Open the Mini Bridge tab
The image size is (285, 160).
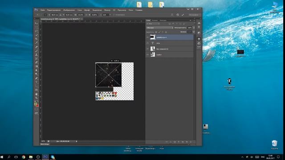(x=45, y=144)
